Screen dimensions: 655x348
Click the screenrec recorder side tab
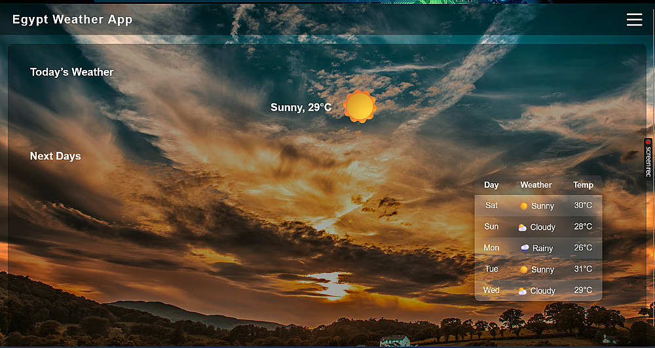point(648,159)
